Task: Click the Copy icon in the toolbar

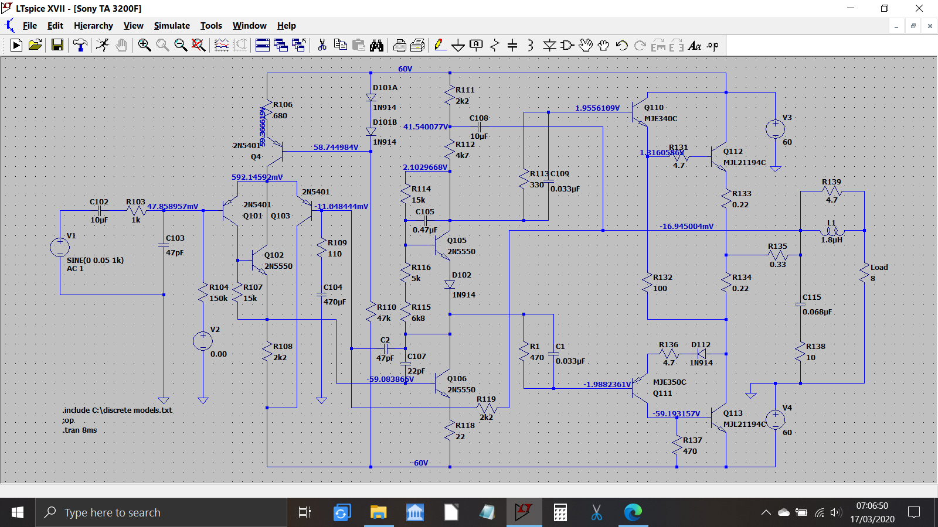Action: (340, 45)
